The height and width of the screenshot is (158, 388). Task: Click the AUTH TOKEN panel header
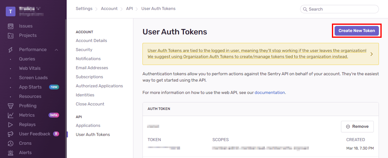pos(159,109)
